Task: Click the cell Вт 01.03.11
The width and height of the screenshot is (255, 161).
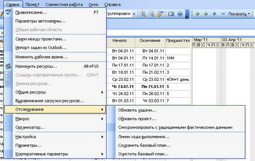Action: pyautogui.click(x=121, y=101)
